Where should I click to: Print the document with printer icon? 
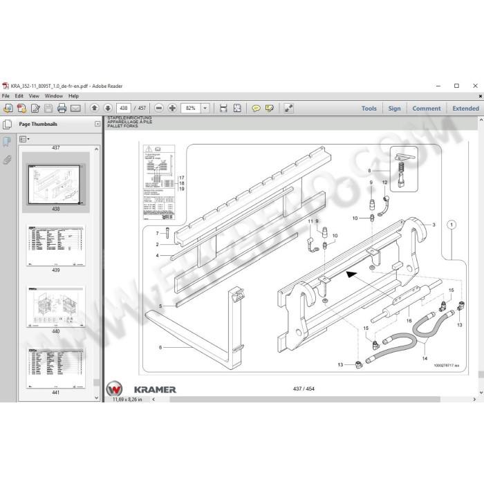pyautogui.click(x=62, y=108)
